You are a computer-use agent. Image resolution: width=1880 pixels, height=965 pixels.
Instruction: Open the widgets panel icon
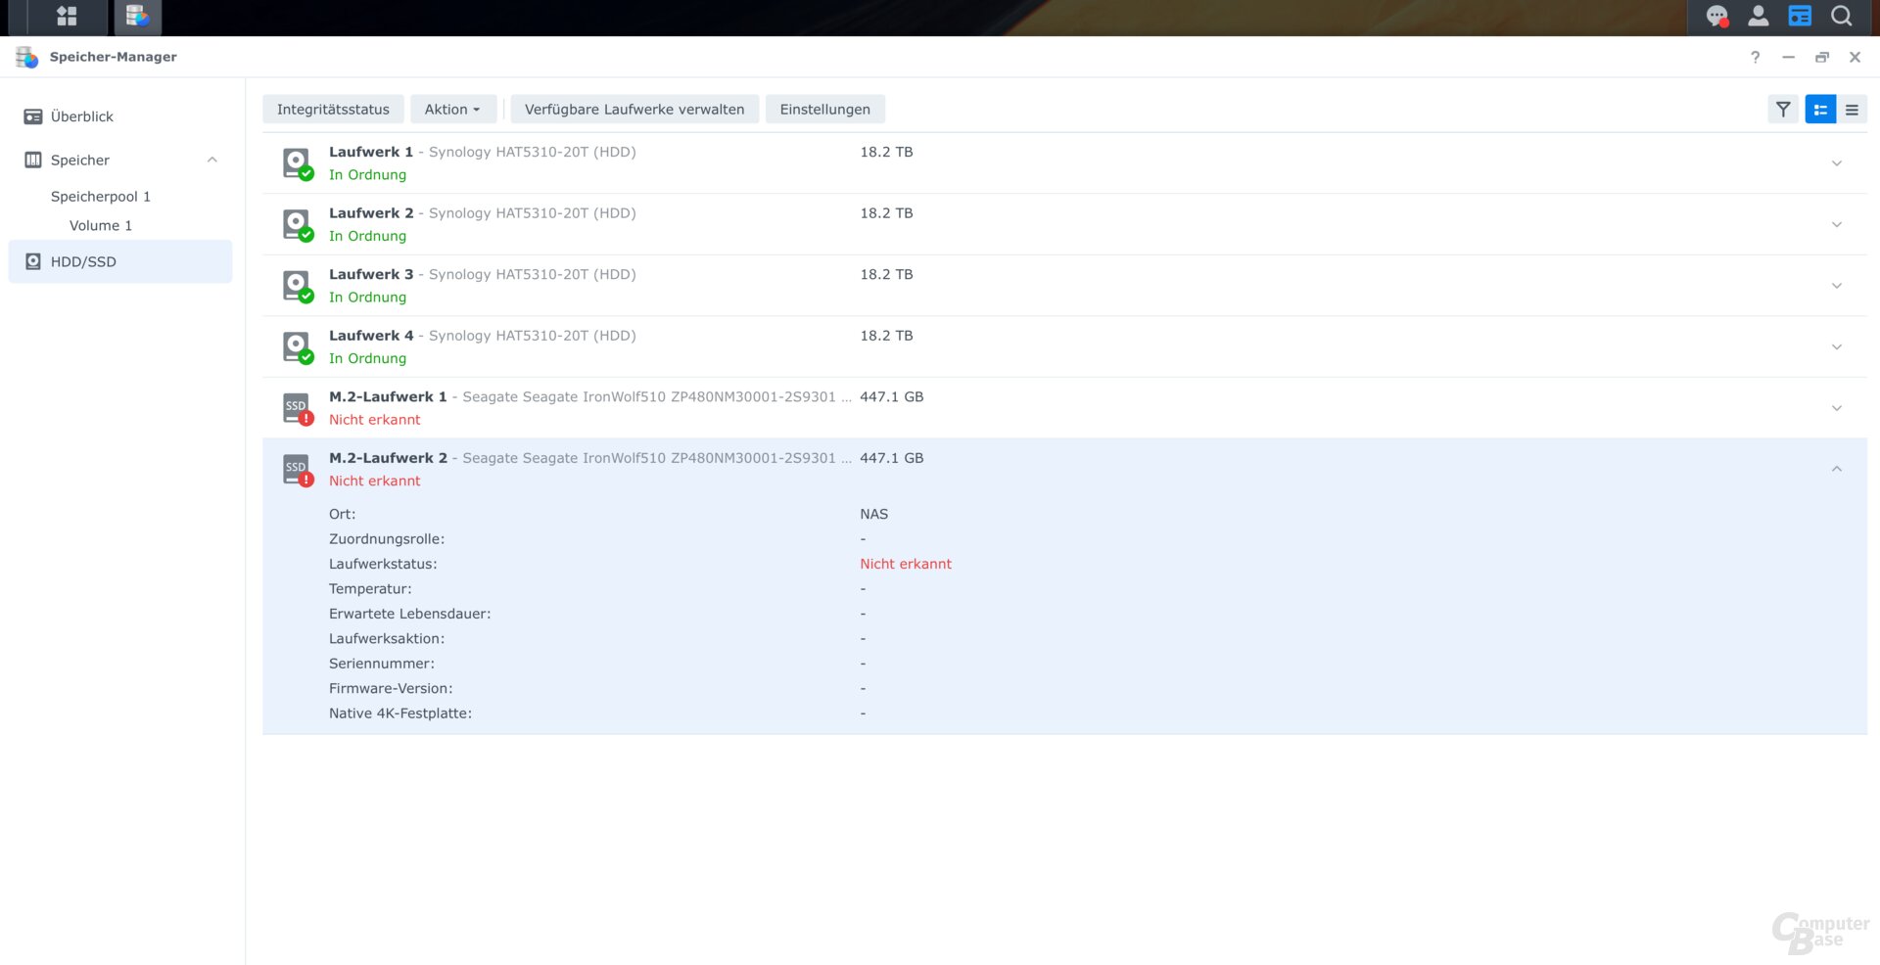click(x=1800, y=17)
